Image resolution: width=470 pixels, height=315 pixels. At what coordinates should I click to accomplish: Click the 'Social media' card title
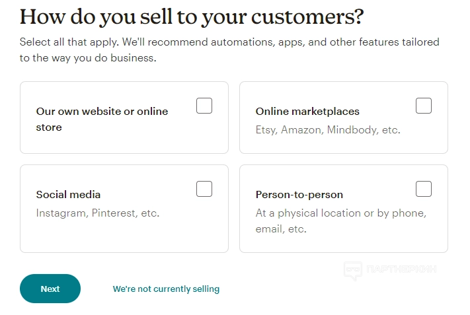tap(68, 195)
